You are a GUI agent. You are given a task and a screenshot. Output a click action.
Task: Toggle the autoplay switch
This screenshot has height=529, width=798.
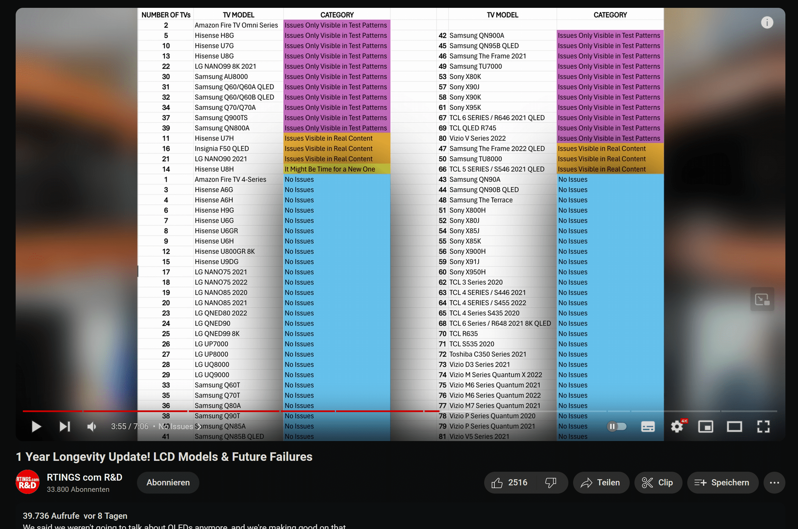coord(616,426)
